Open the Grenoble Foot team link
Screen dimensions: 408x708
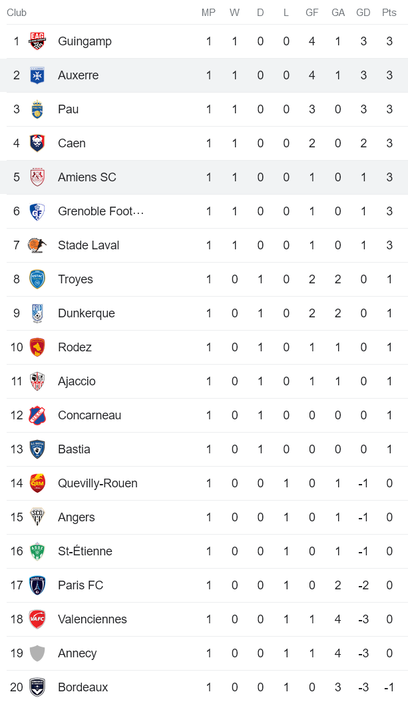coord(101,211)
